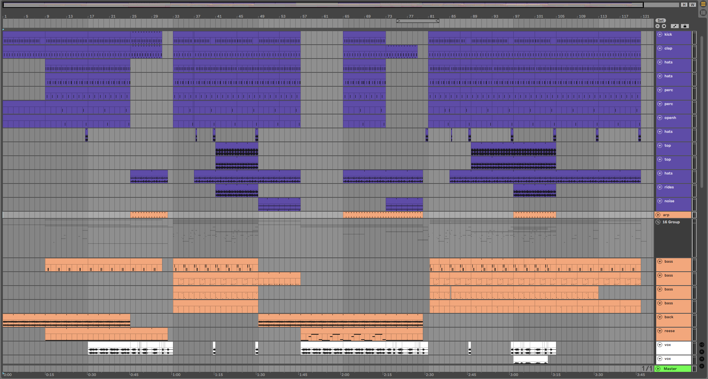708x379 pixels.
Task: Toggle the Lock Envelopes padlock
Action: pos(685,26)
